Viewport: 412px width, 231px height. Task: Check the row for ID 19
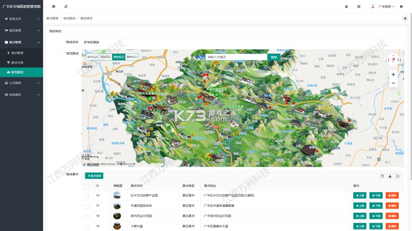(87, 227)
